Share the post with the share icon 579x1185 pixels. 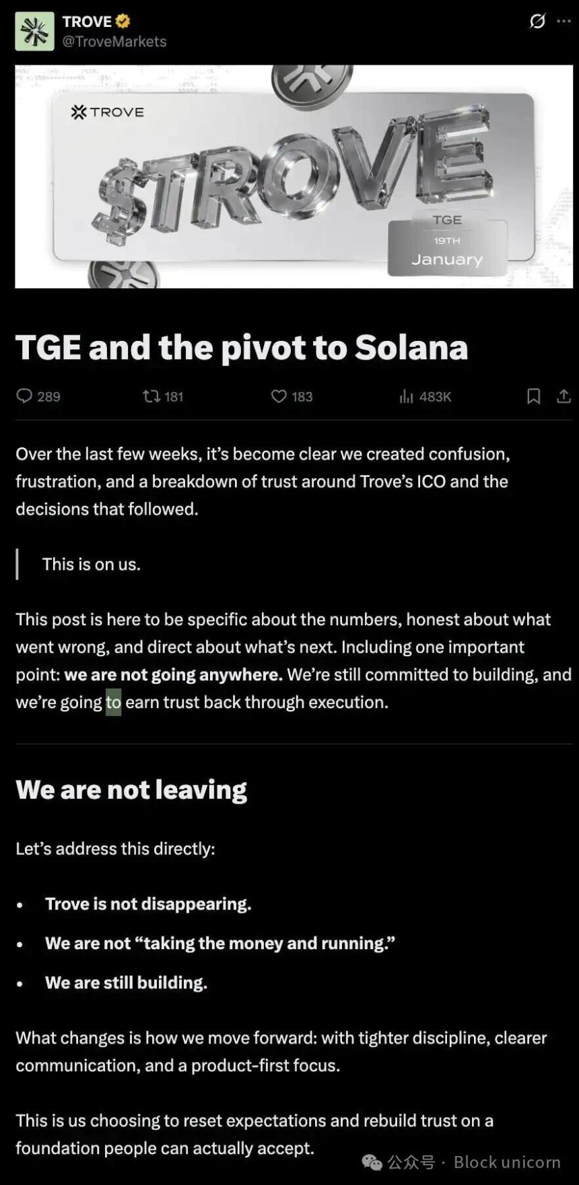565,397
